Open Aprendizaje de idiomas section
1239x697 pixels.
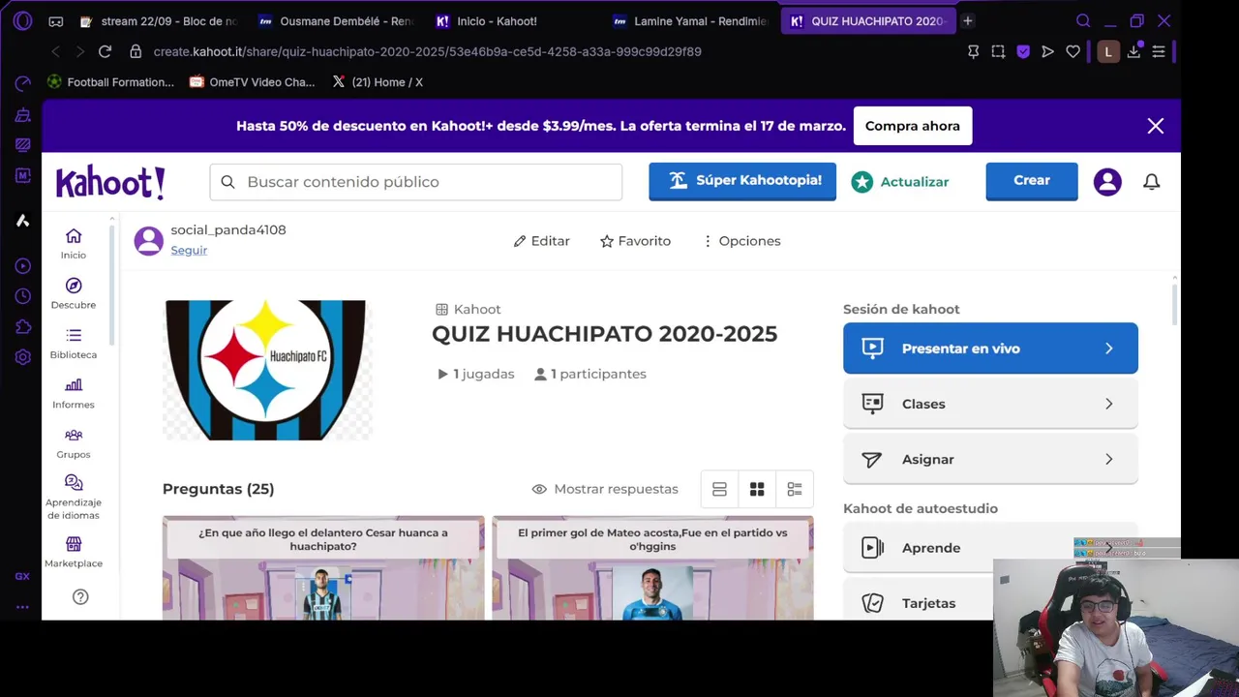(x=74, y=497)
